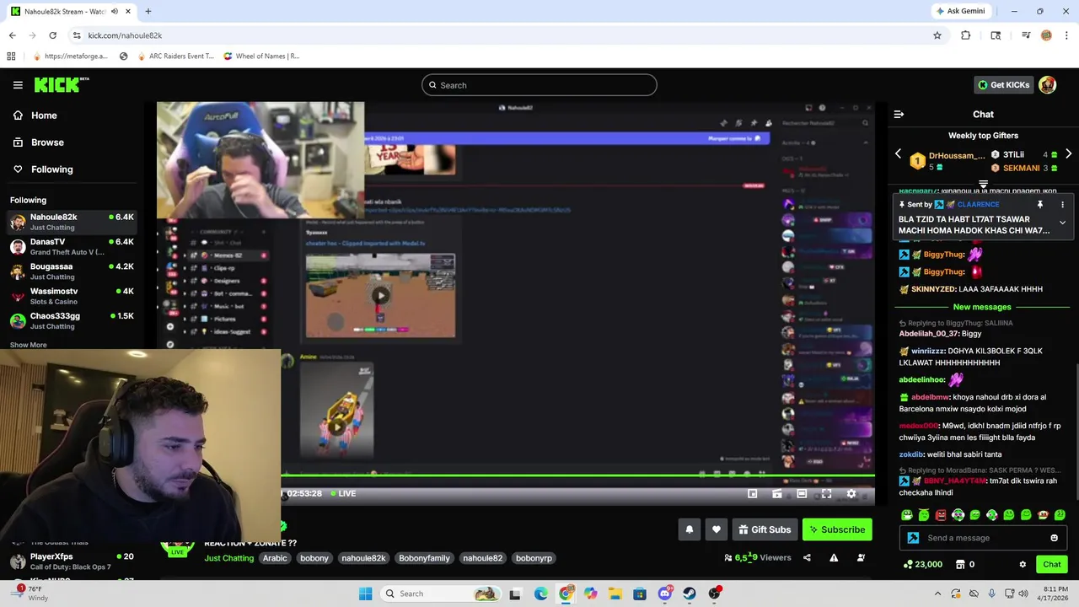
Task: Collapse the chat panel with arrow icon
Action: point(899,114)
